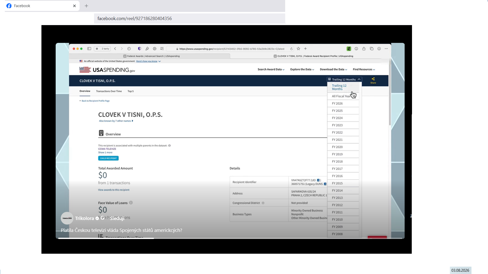488x274 pixels.
Task: Collapse the Trailing 12 Months dropdown header
Action: [x=344, y=79]
